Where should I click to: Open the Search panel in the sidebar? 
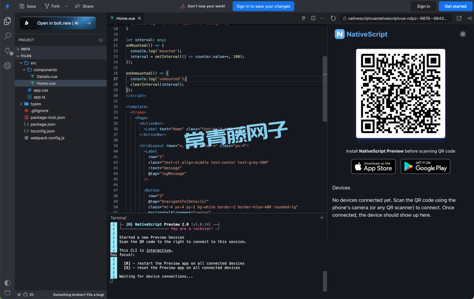(x=7, y=36)
